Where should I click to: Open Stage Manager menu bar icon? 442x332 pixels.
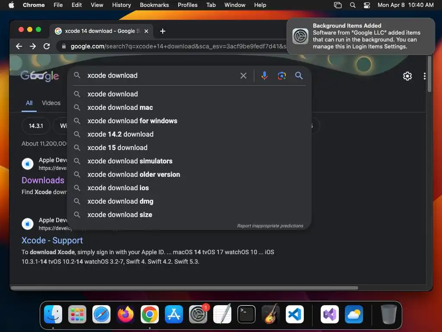[x=338, y=5]
